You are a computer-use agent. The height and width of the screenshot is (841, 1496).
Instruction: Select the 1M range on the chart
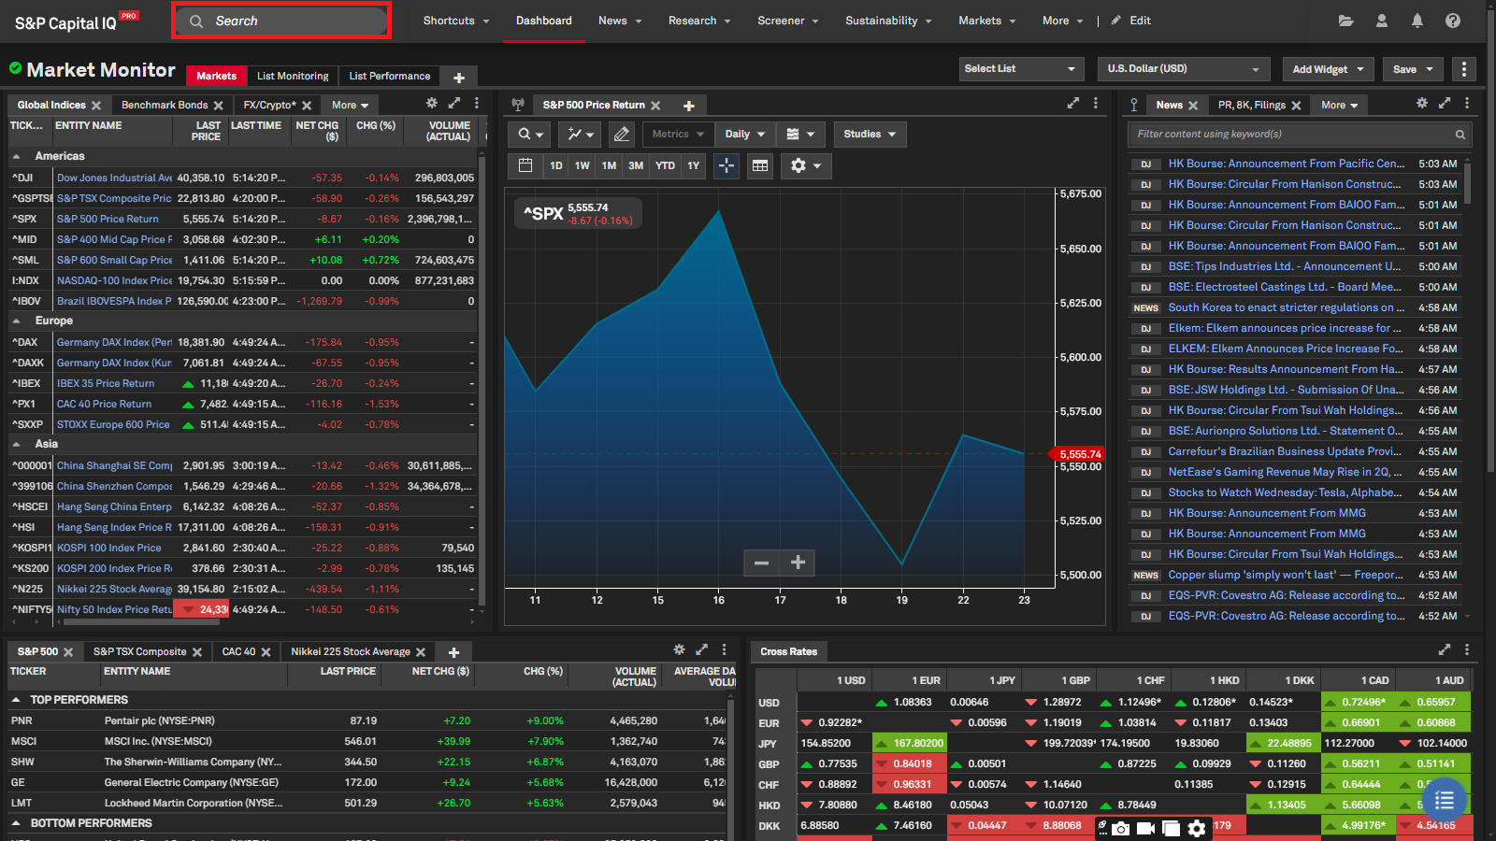(609, 165)
